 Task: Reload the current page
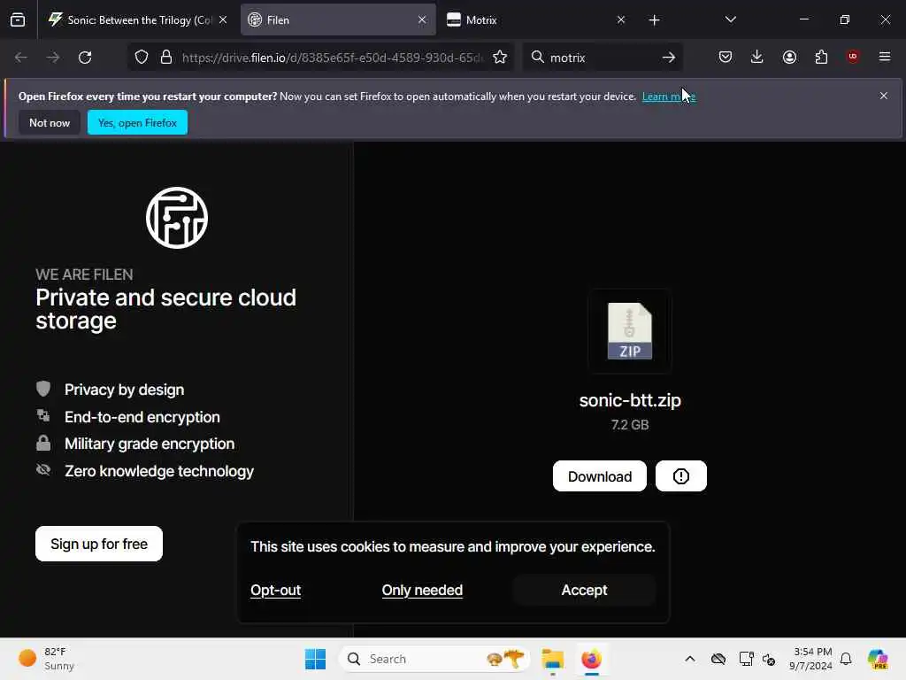coord(85,58)
